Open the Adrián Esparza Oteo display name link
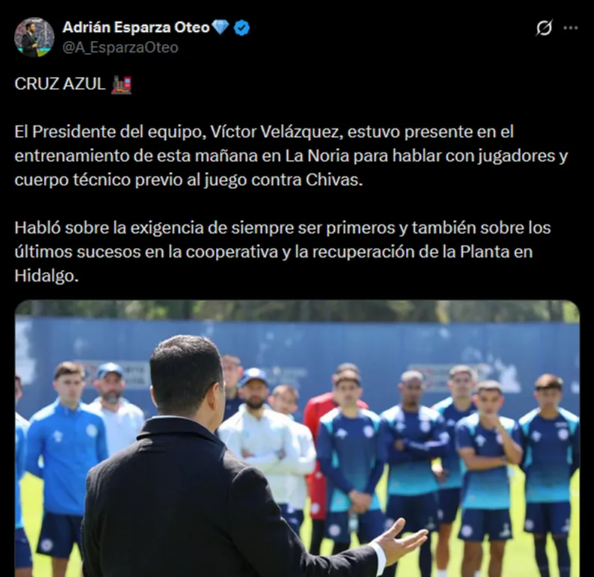 point(135,27)
